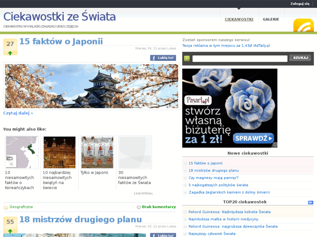
Task: Click the SZUKAJ search button
Action: 300,58
